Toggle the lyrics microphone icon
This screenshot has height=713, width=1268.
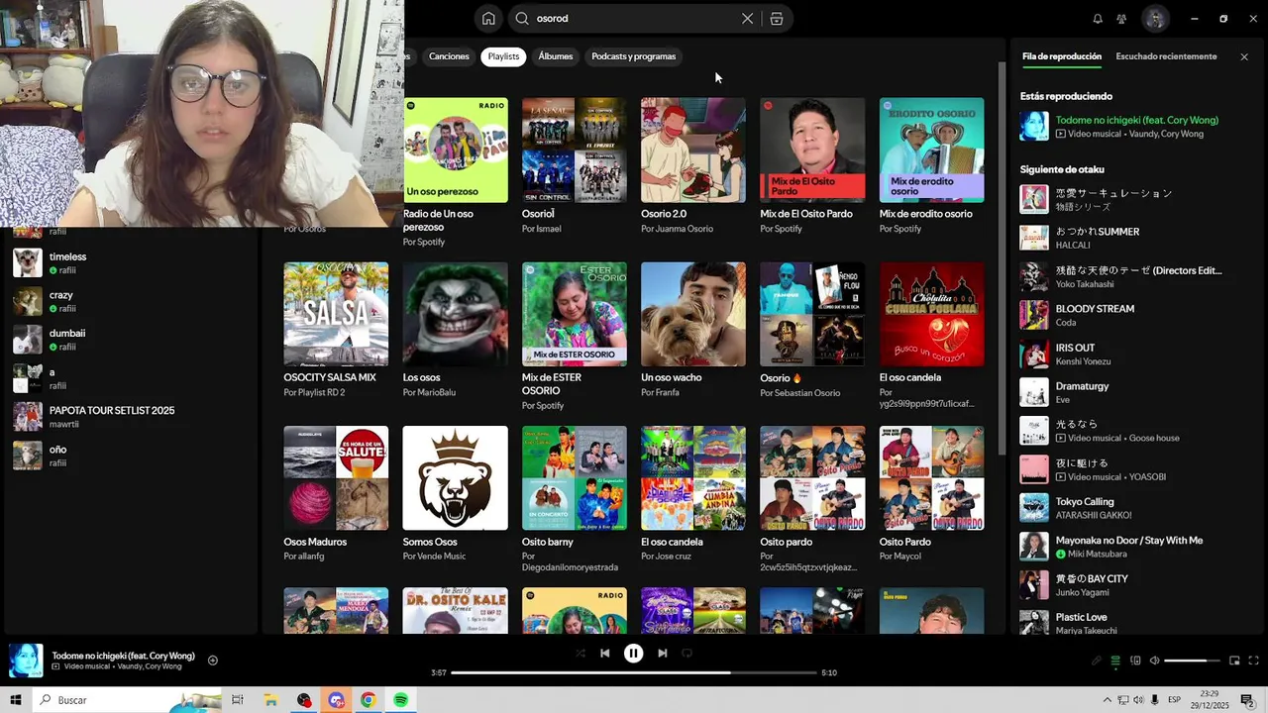click(1097, 661)
